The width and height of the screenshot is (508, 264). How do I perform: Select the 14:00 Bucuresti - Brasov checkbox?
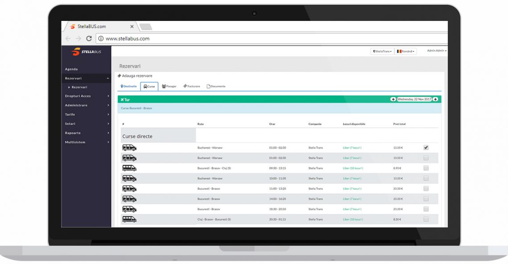click(426, 199)
